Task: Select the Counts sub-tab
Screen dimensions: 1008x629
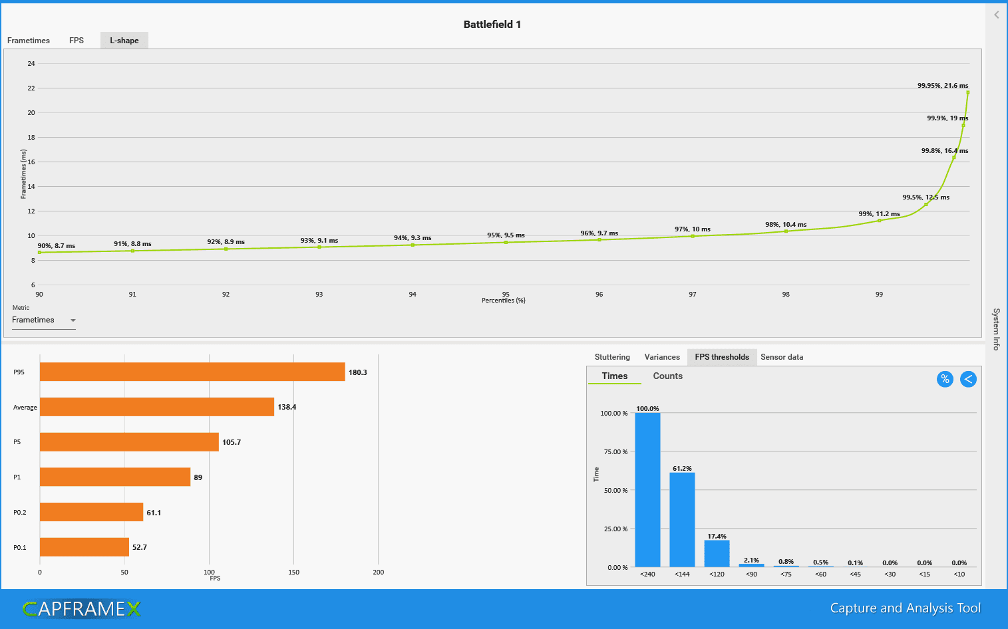Action: point(667,376)
